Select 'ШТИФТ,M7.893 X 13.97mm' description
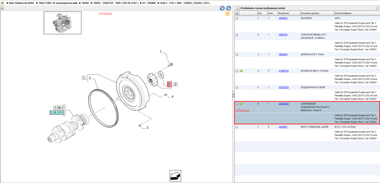This screenshot has height=183, width=380. tap(315, 71)
